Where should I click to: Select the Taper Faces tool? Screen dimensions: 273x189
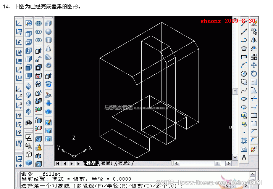(39, 93)
